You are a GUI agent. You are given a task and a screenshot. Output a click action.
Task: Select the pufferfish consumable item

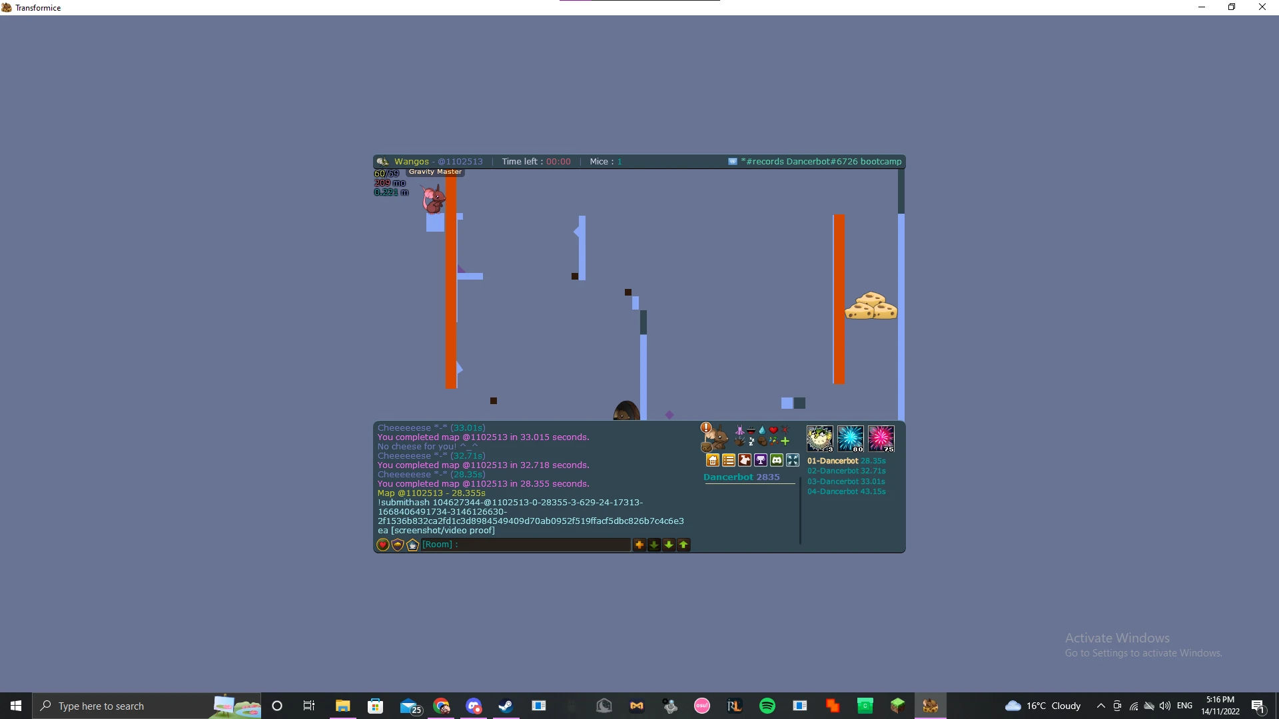coord(820,439)
